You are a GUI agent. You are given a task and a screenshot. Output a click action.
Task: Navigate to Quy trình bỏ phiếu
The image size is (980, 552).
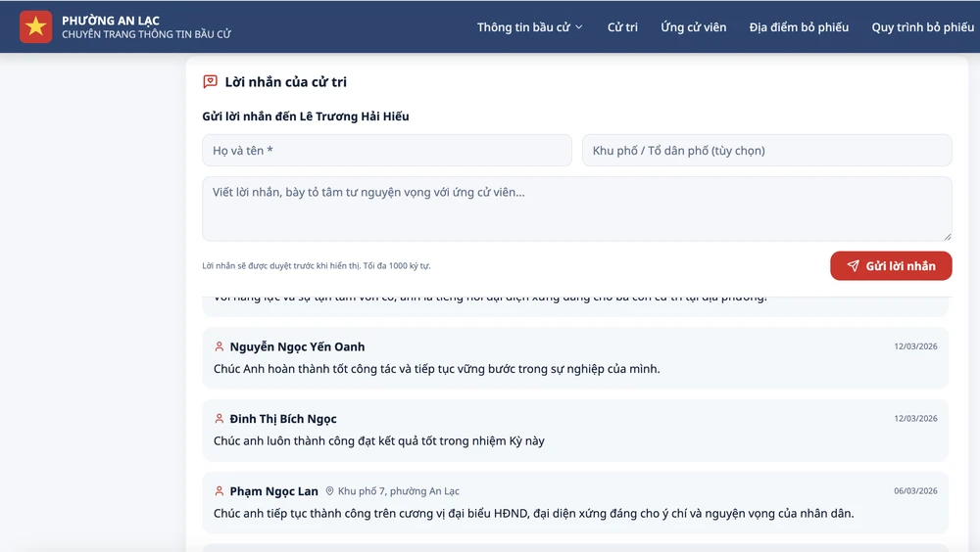point(922,27)
